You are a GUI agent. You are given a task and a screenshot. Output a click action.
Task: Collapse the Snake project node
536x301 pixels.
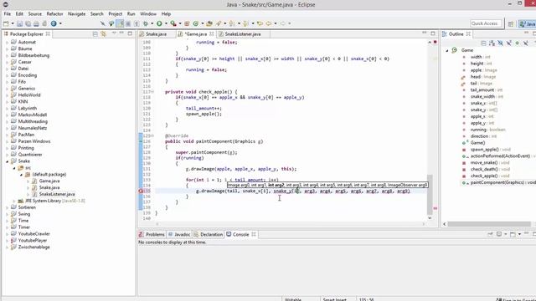tap(8, 161)
